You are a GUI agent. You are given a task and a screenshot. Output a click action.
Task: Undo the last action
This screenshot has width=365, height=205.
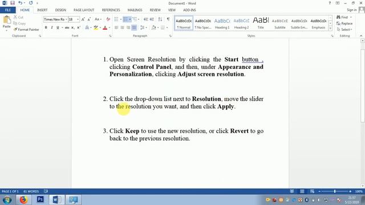[21, 3]
